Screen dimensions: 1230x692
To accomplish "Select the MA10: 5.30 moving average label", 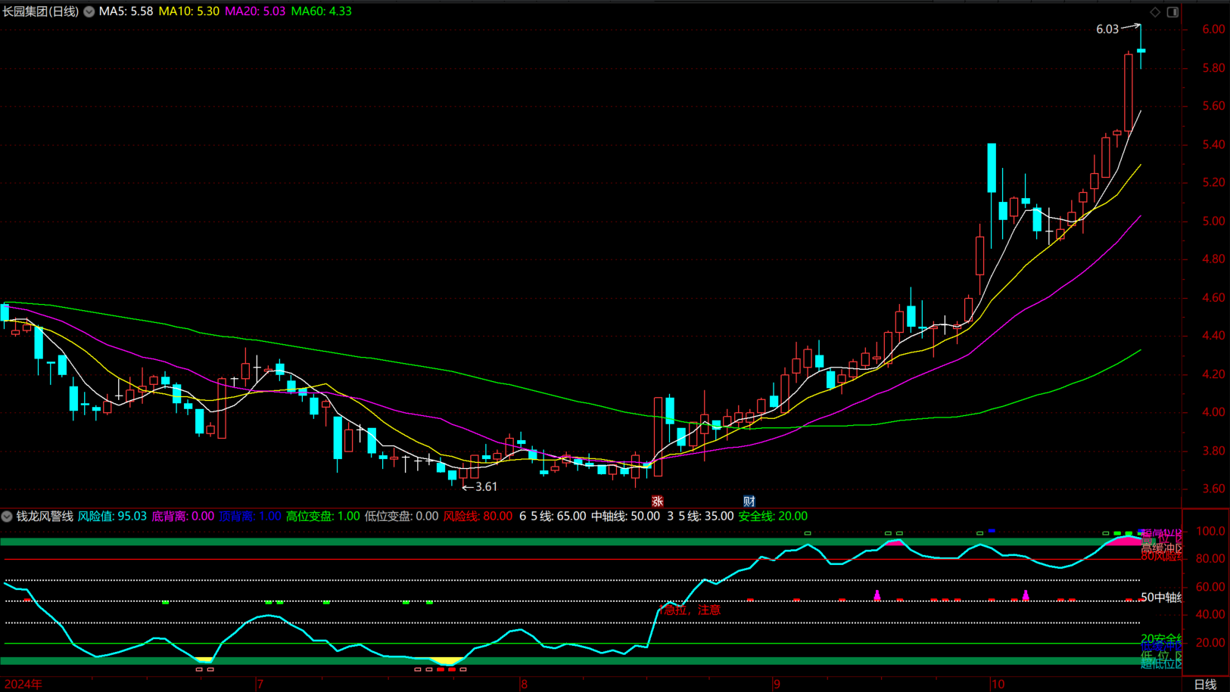I will [x=188, y=11].
